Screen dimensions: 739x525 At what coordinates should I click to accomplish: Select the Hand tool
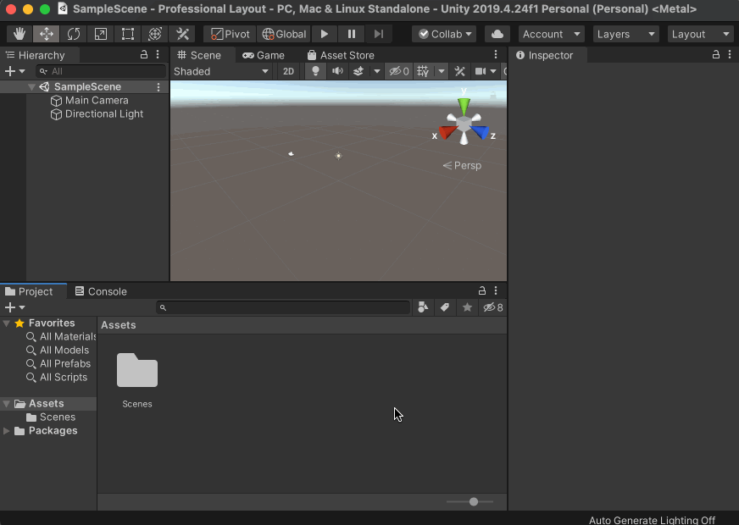point(19,34)
